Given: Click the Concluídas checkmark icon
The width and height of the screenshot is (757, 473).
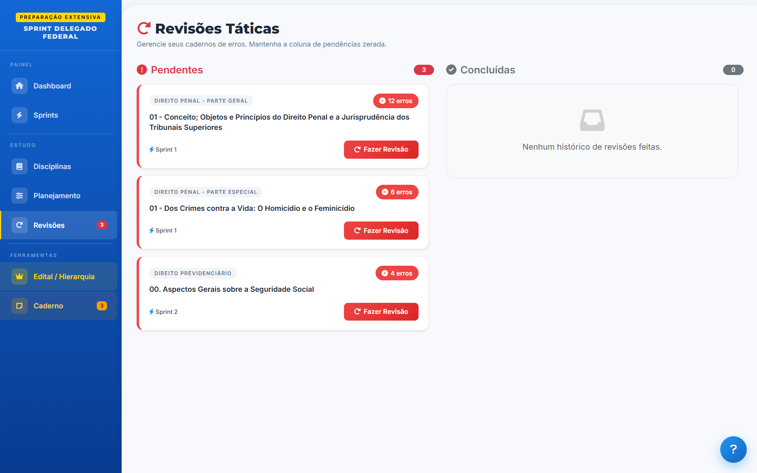Looking at the screenshot, I should [451, 70].
